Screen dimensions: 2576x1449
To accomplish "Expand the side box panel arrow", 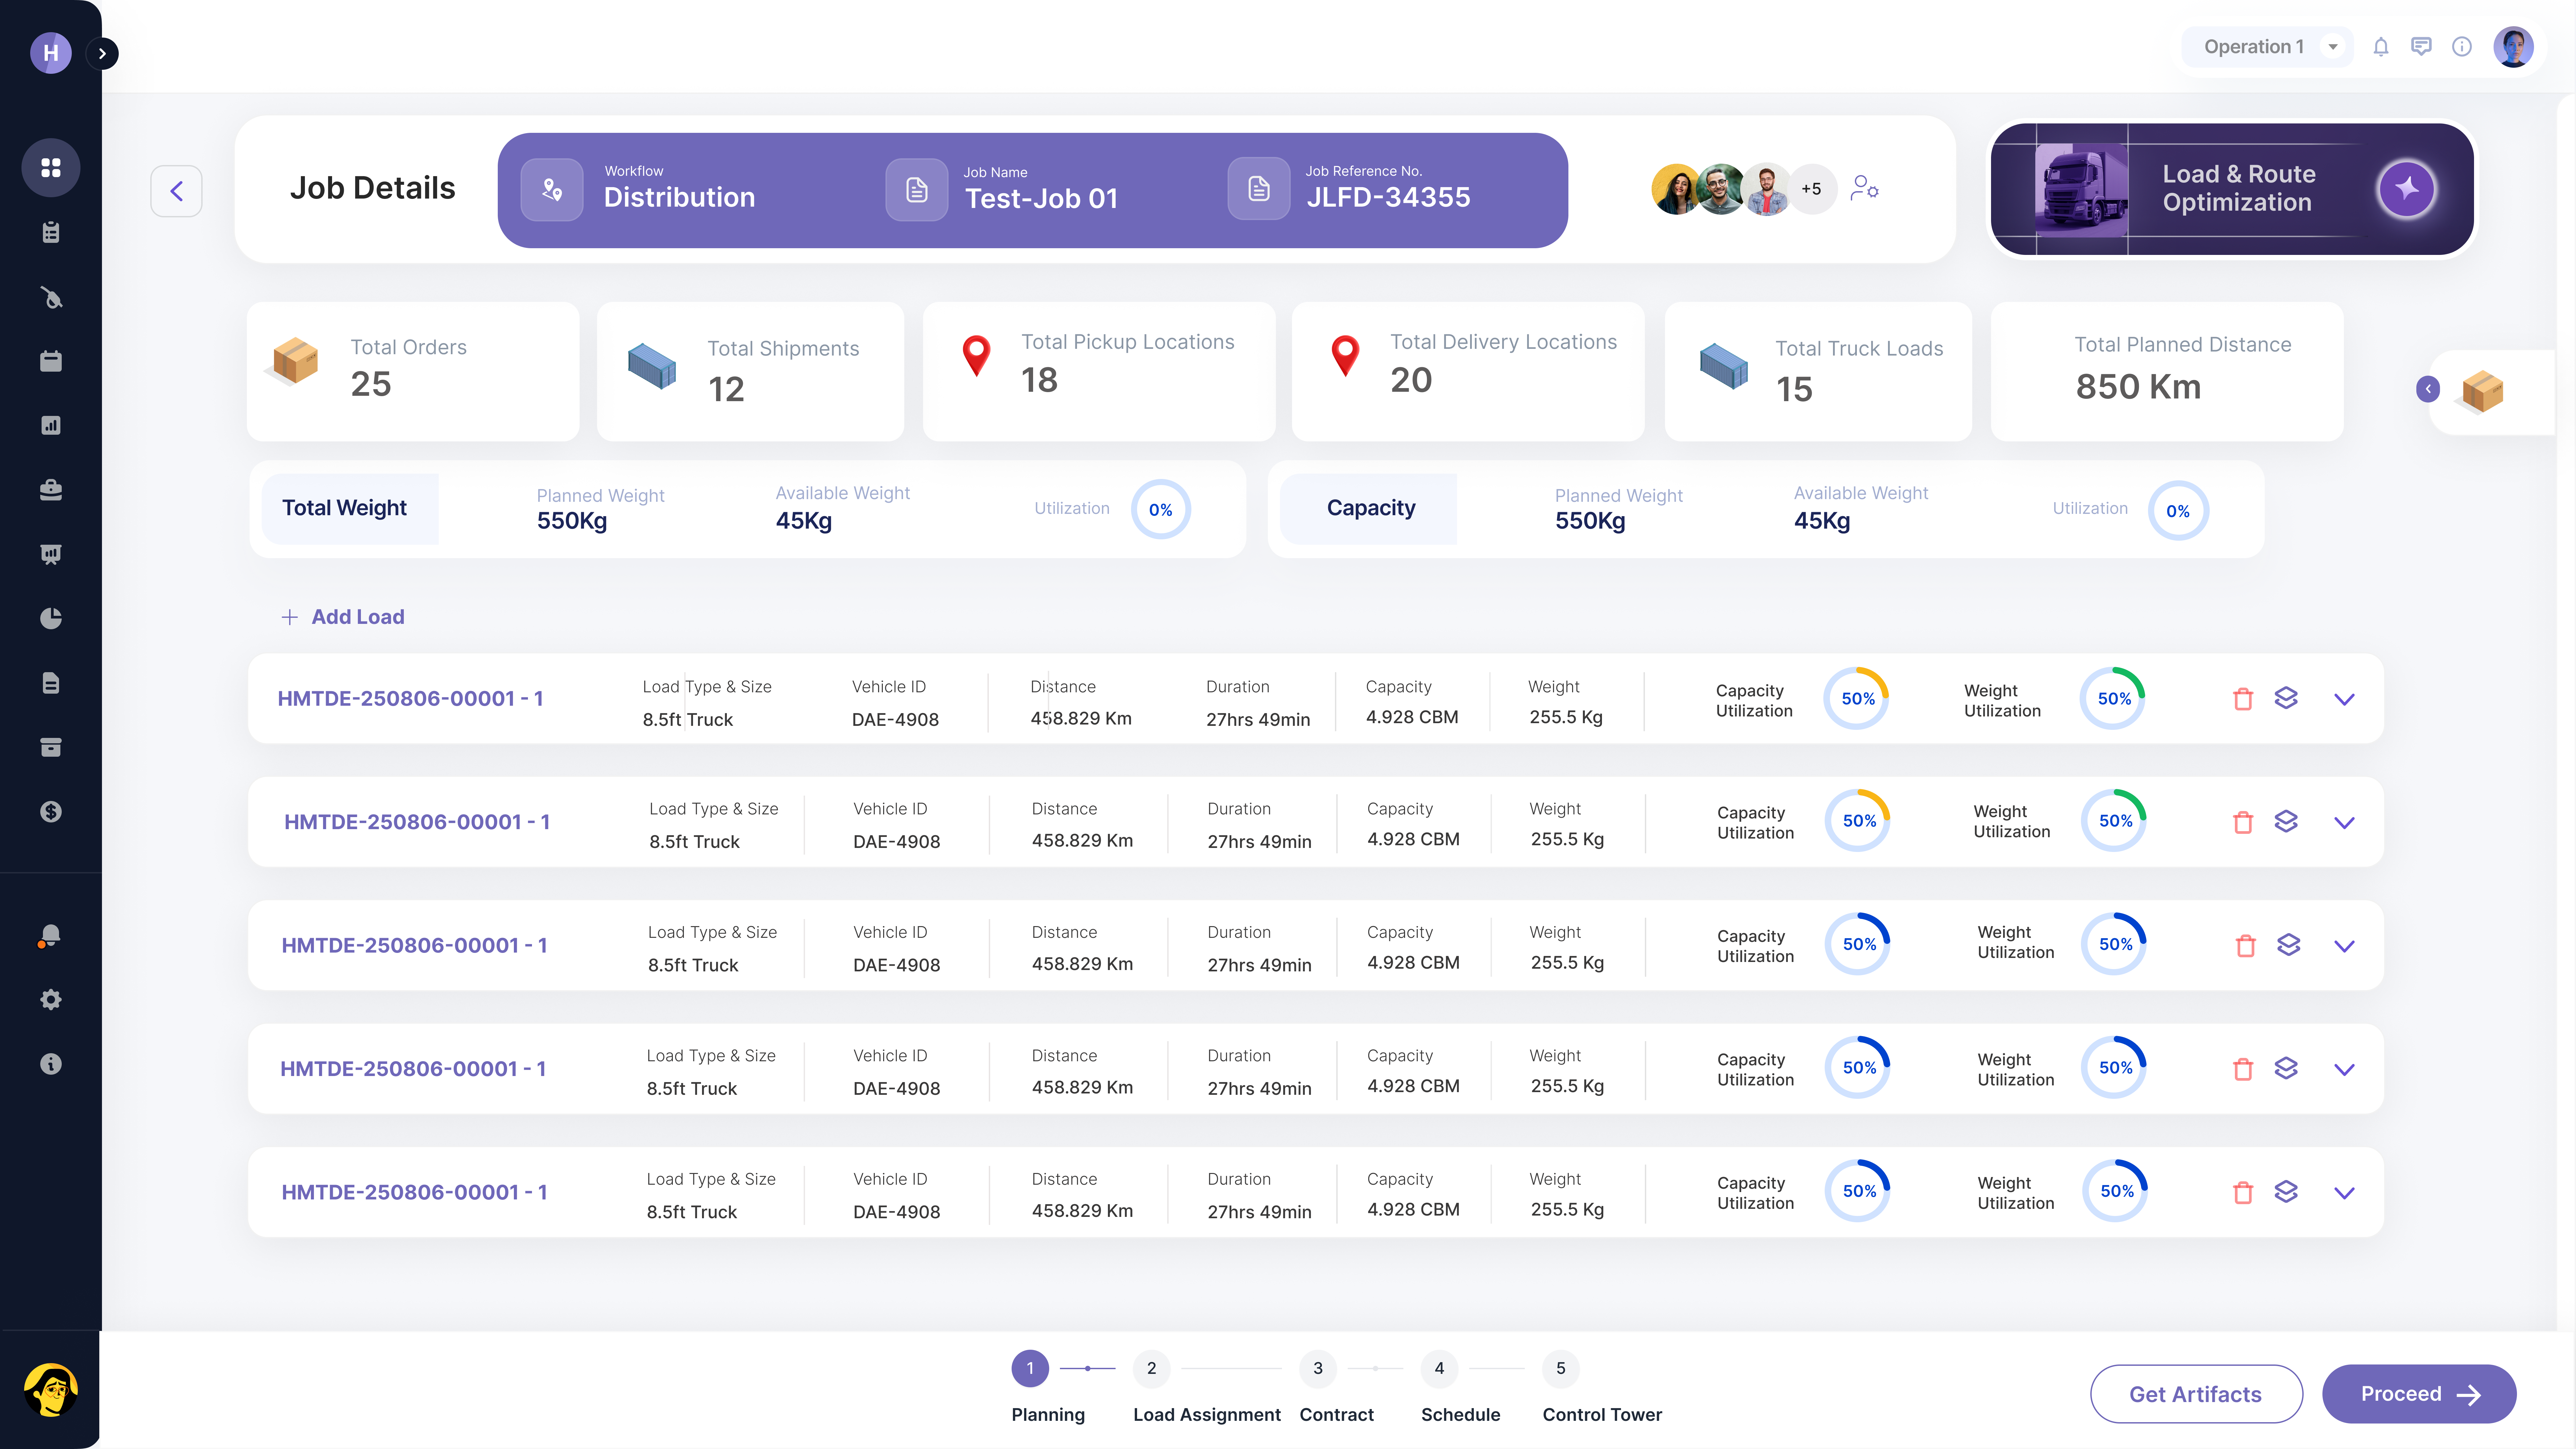I will pyautogui.click(x=2428, y=389).
